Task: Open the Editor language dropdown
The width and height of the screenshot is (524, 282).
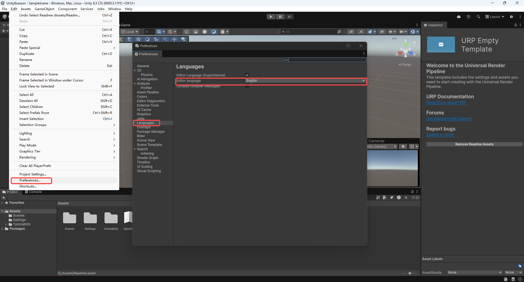Action: point(305,81)
